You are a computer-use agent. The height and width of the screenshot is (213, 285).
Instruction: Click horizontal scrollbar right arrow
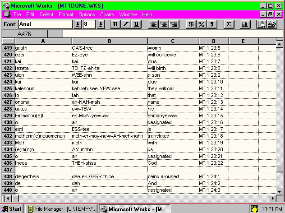[x=272, y=198]
